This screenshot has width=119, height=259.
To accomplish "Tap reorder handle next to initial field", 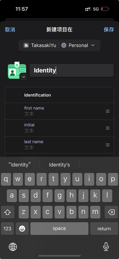I will (x=108, y=128).
